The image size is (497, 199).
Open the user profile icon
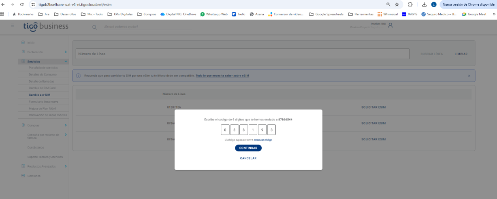click(x=390, y=25)
